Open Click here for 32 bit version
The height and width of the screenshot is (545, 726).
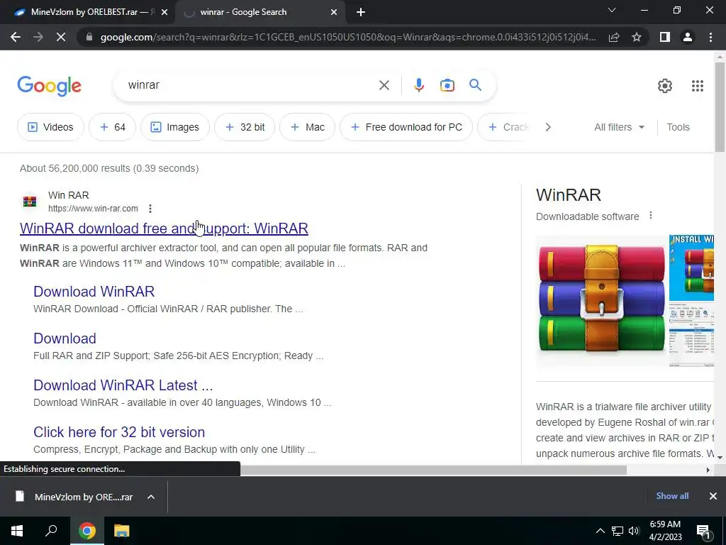click(119, 432)
